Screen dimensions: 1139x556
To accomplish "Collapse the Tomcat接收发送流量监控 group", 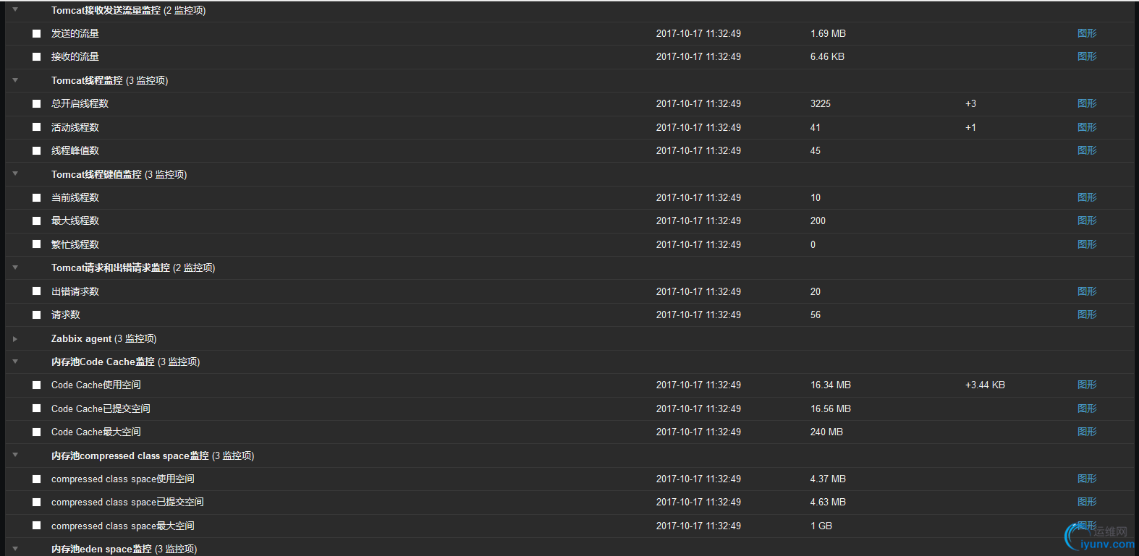I will point(15,10).
